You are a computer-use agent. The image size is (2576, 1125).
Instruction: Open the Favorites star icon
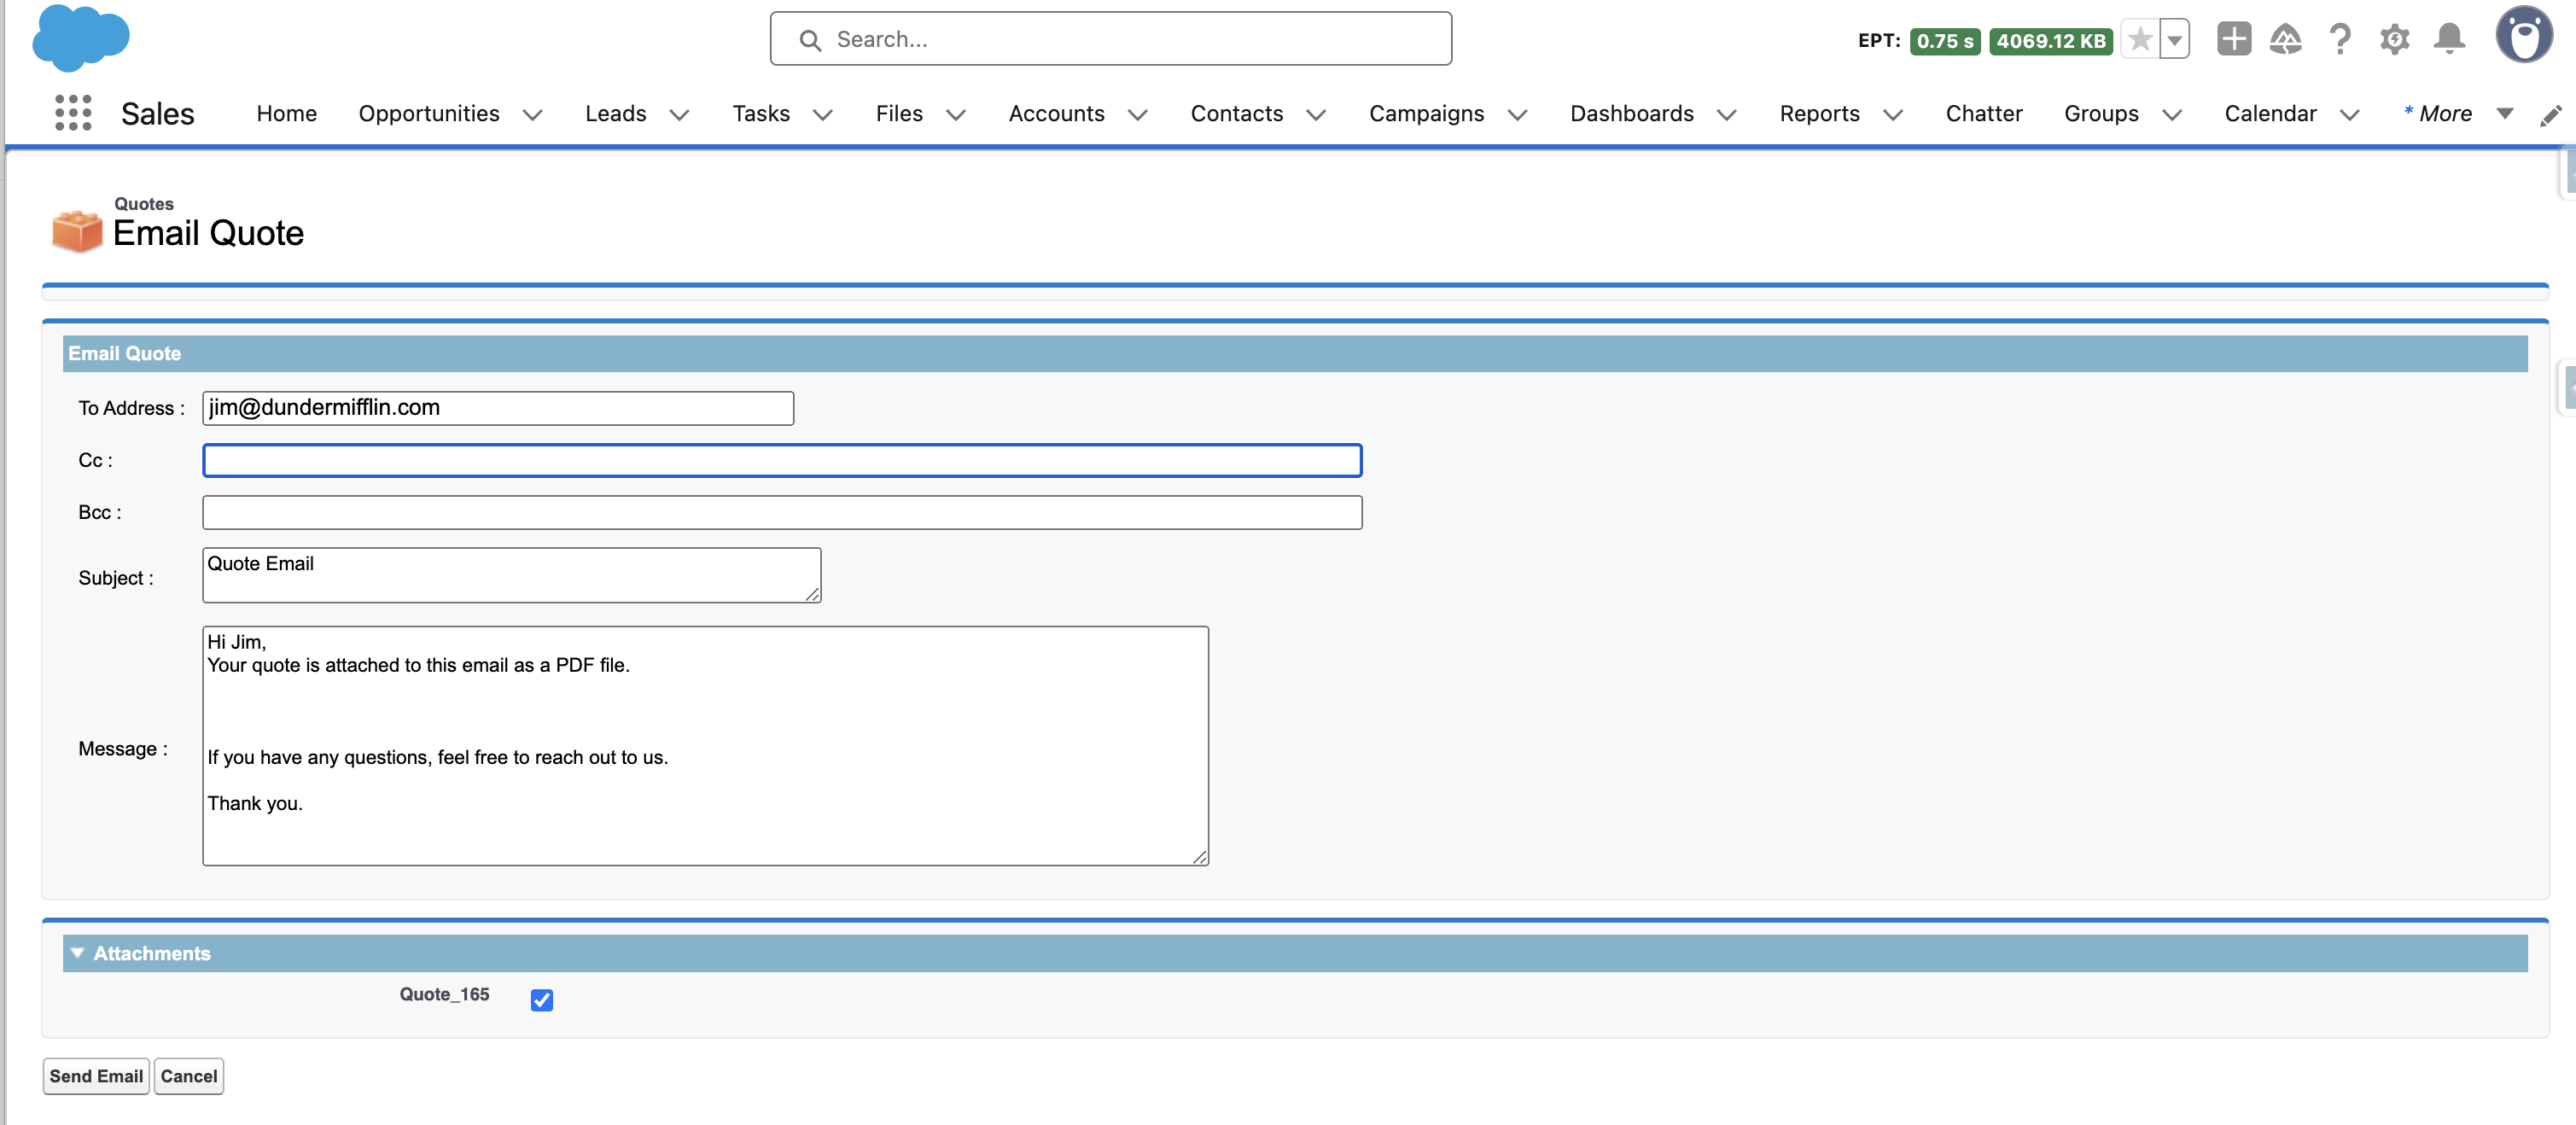2140,39
